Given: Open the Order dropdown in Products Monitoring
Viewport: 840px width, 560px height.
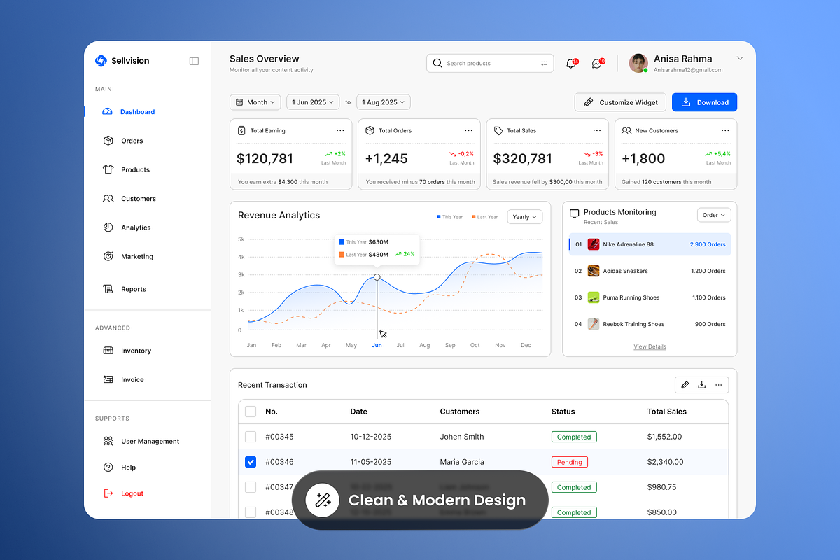Looking at the screenshot, I should coord(714,215).
